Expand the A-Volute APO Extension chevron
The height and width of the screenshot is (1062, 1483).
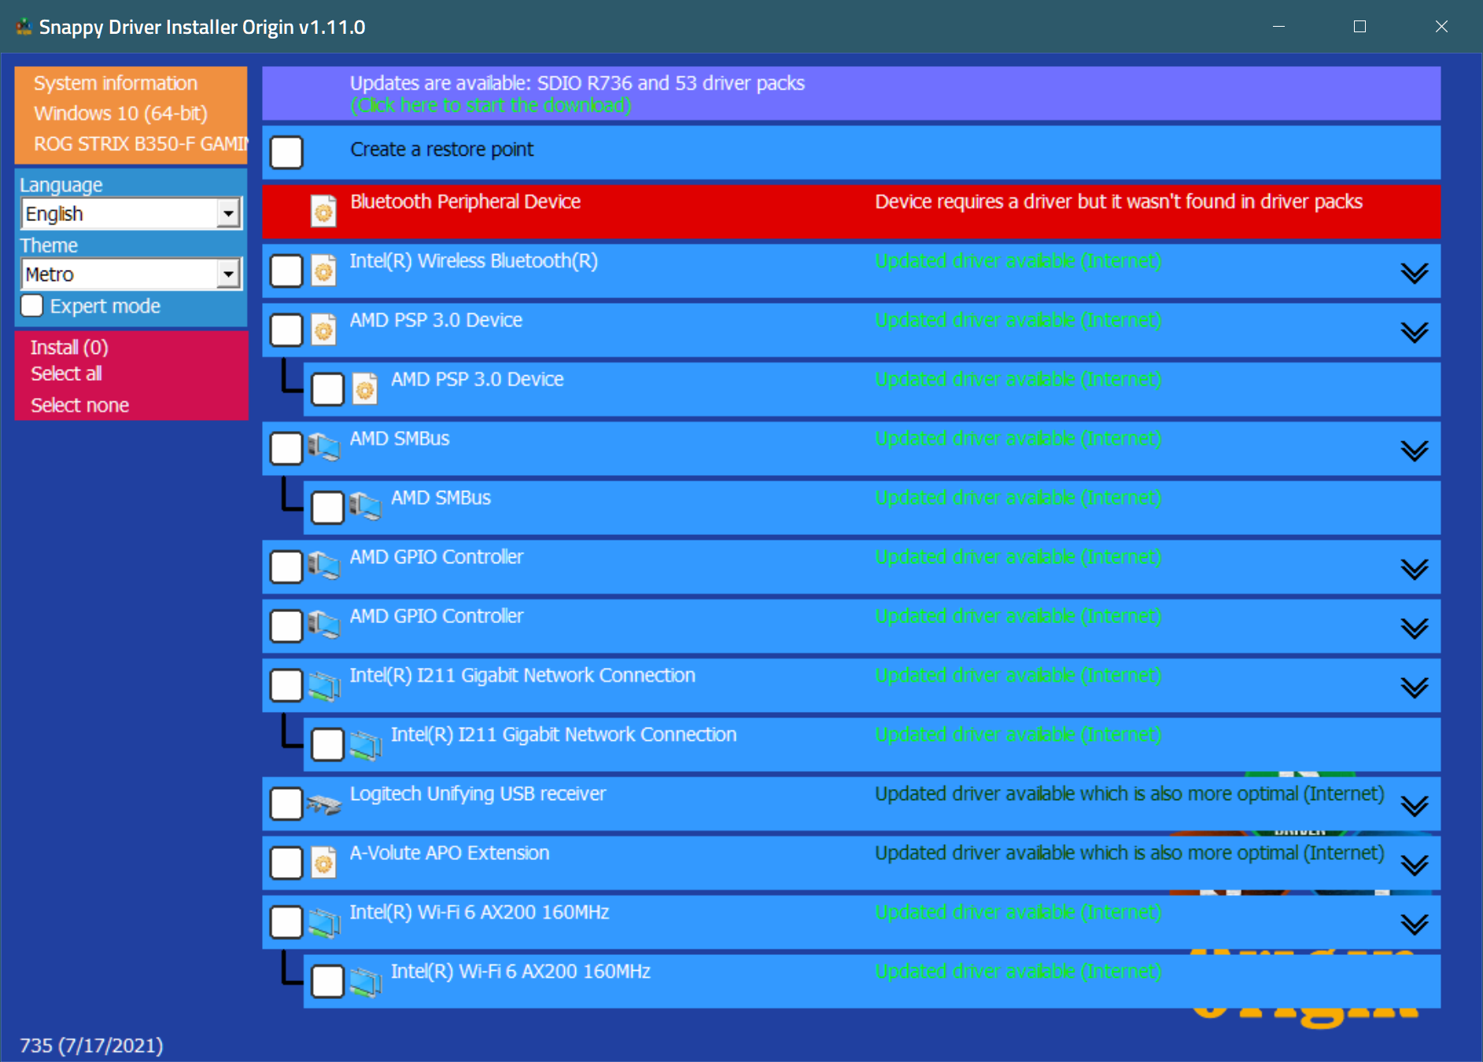click(1414, 865)
